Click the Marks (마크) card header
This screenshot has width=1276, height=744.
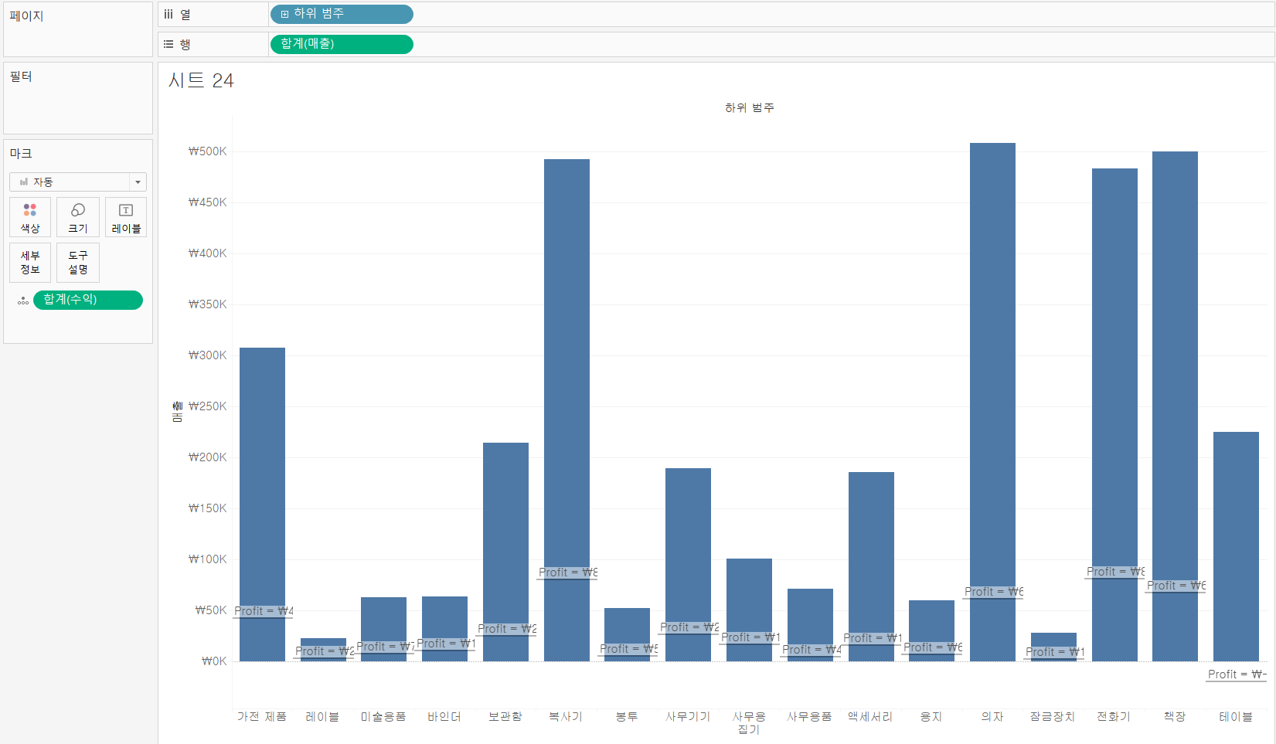(x=21, y=154)
